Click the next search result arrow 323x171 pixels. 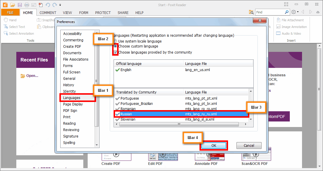pos(310,12)
